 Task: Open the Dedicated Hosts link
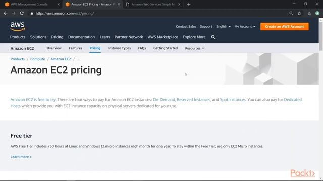point(293,100)
